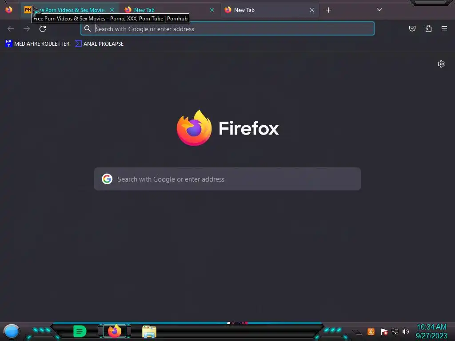The height and width of the screenshot is (341, 455).
Task: Open the green app on taskbar
Action: [x=80, y=331]
